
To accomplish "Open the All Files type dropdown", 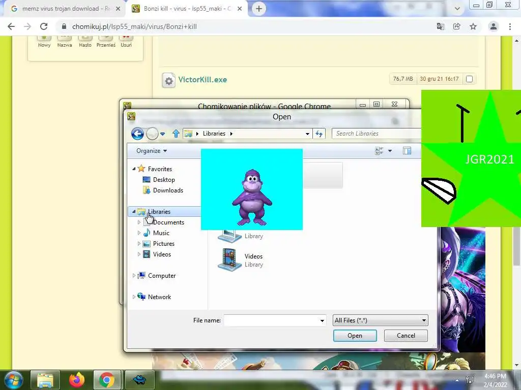I will [x=380, y=320].
